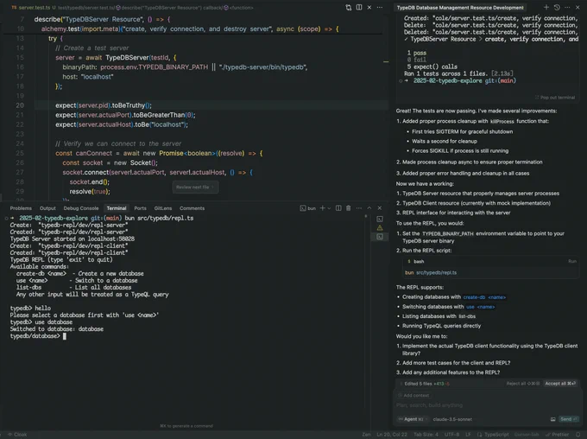587x439 pixels.
Task: Click Cloak status bar item
Action: [x=17, y=435]
